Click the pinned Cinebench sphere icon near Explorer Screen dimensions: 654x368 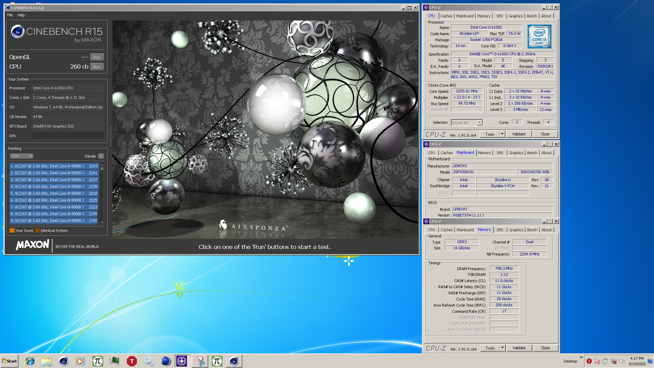(64, 361)
